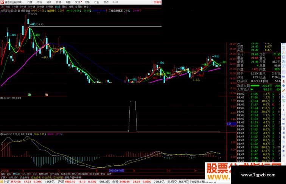Select the CCI indicator tab

35,174
